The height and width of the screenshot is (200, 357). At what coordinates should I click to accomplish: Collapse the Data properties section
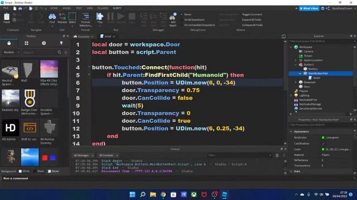291,172
